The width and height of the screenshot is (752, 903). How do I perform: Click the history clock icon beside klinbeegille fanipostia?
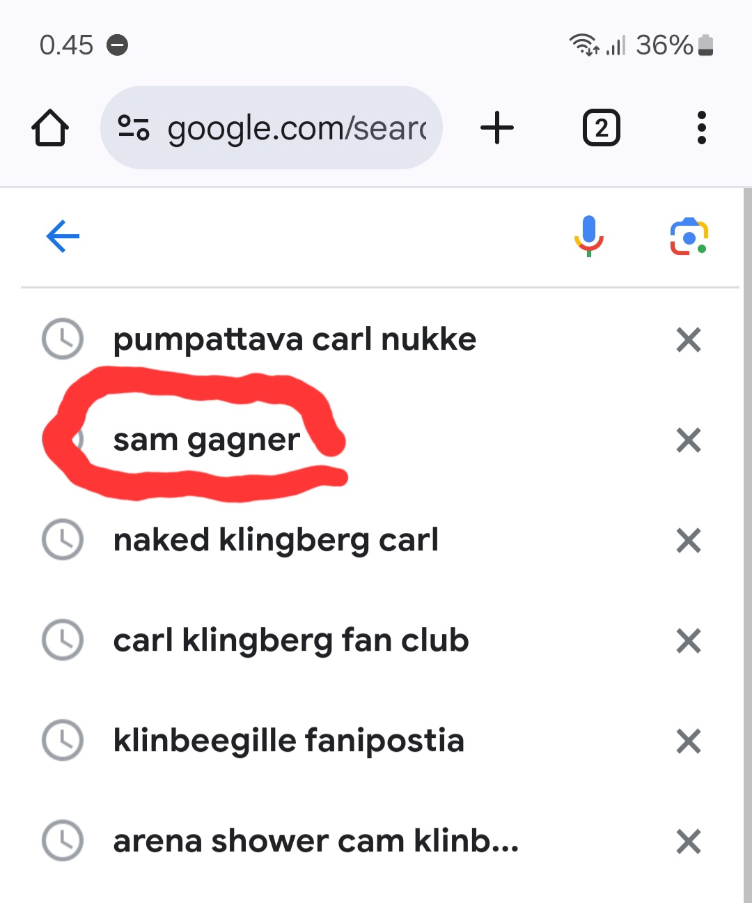pos(63,740)
